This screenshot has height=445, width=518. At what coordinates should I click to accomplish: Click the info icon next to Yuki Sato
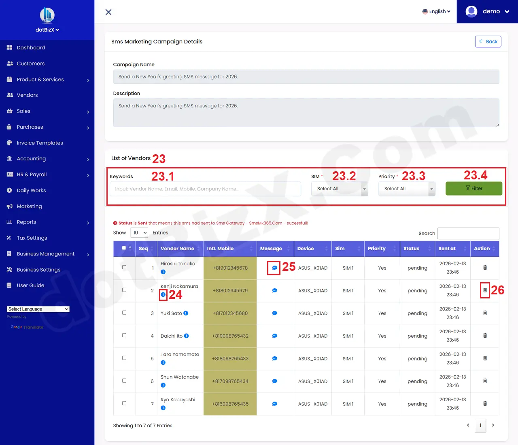pyautogui.click(x=185, y=313)
